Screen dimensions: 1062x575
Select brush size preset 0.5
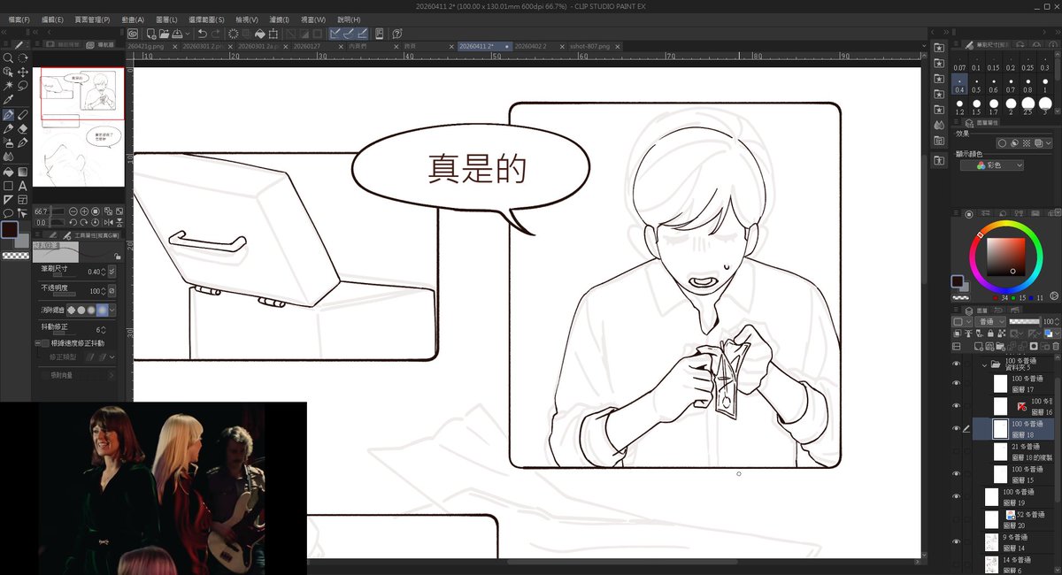click(976, 84)
